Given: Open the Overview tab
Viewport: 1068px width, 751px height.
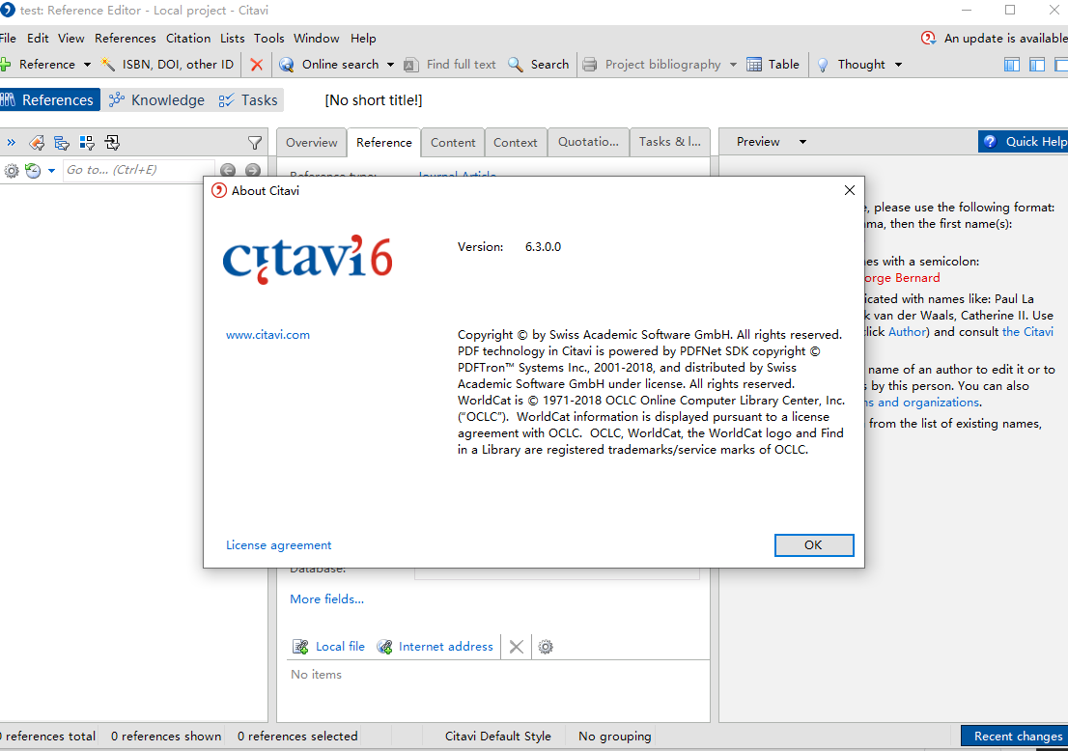Looking at the screenshot, I should click(x=311, y=142).
